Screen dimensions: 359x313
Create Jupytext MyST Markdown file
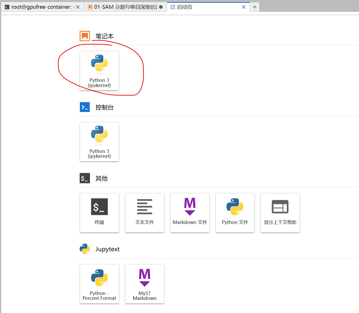145,284
